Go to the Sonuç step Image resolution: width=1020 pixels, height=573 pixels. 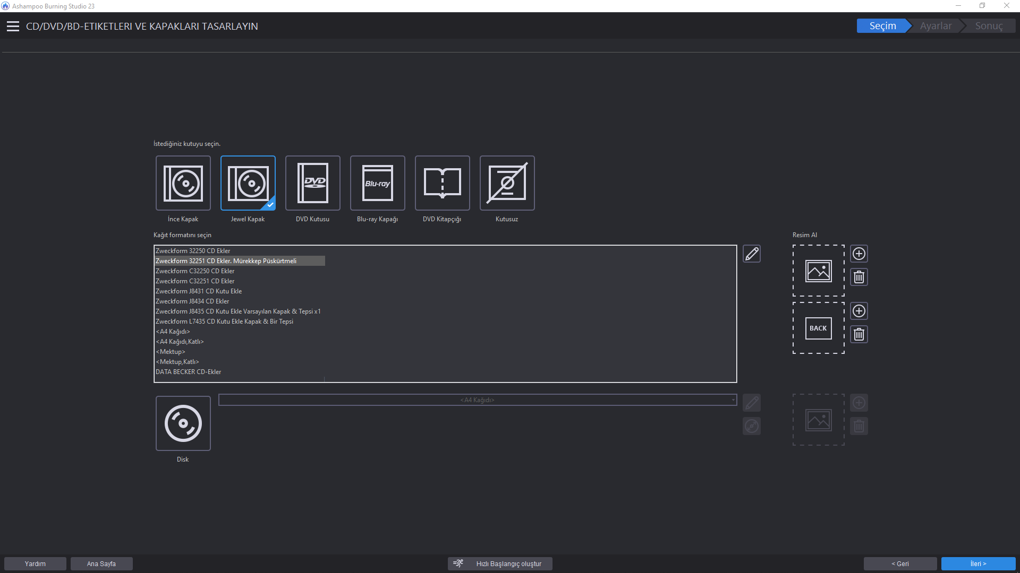pyautogui.click(x=989, y=26)
